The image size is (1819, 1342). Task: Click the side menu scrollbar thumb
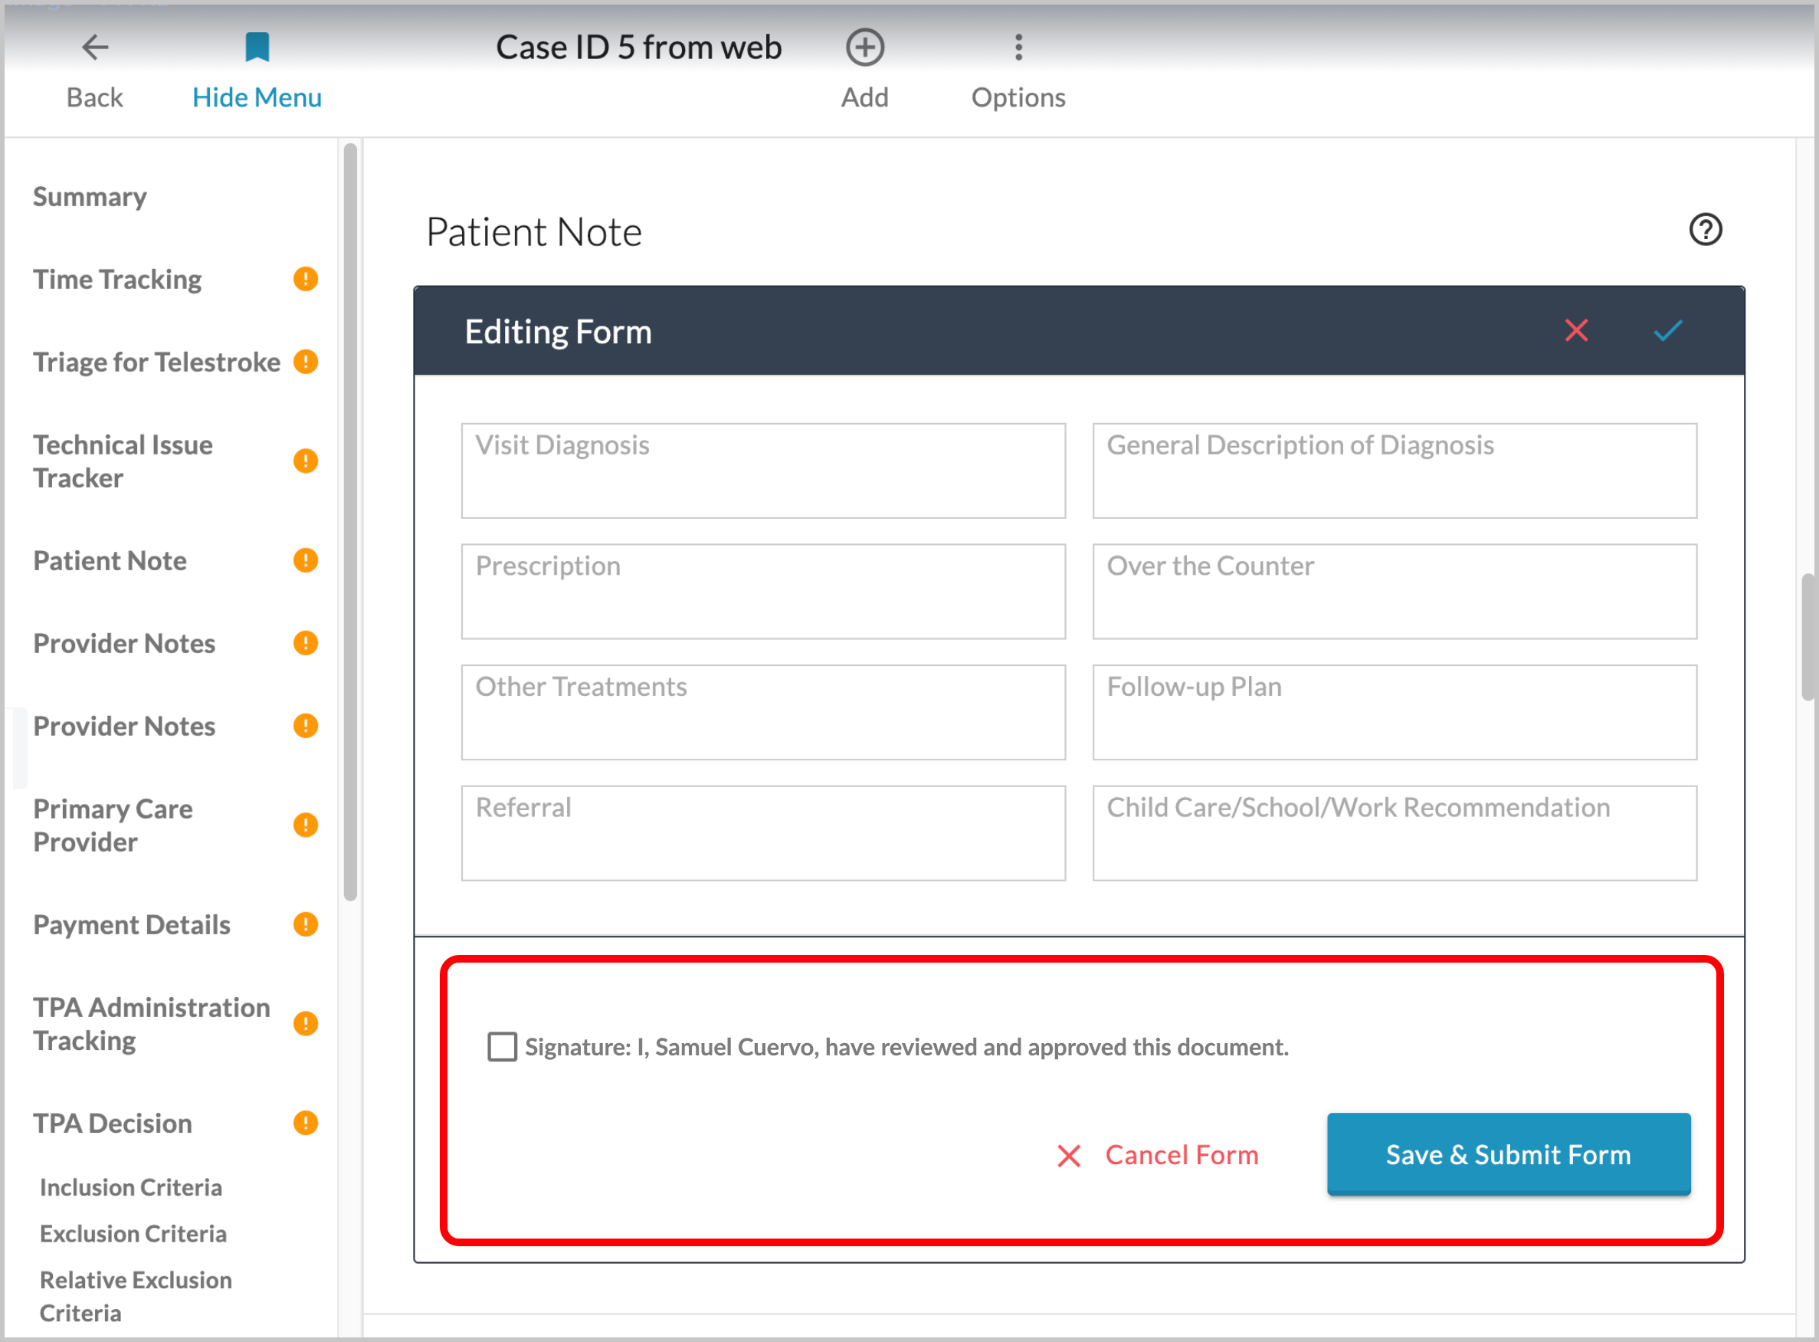[x=350, y=523]
